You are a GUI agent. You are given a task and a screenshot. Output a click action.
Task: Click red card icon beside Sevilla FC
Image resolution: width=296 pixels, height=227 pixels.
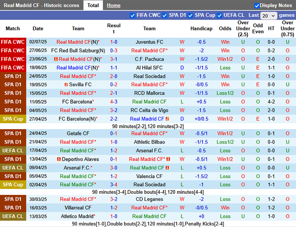[x=66, y=85]
